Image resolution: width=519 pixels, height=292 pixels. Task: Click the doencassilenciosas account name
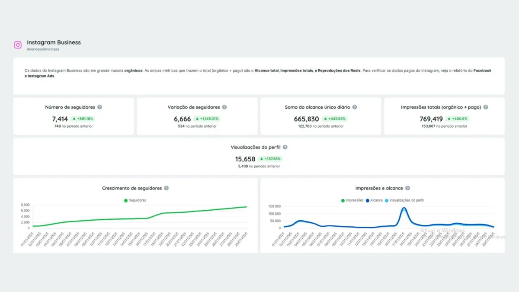(43, 49)
